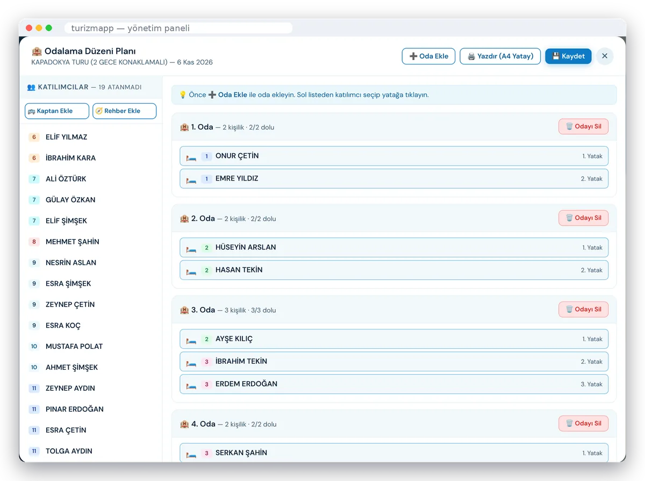The height and width of the screenshot is (481, 645).
Task: Choose ESRA ÇETİN in participant list
Action: pos(90,430)
